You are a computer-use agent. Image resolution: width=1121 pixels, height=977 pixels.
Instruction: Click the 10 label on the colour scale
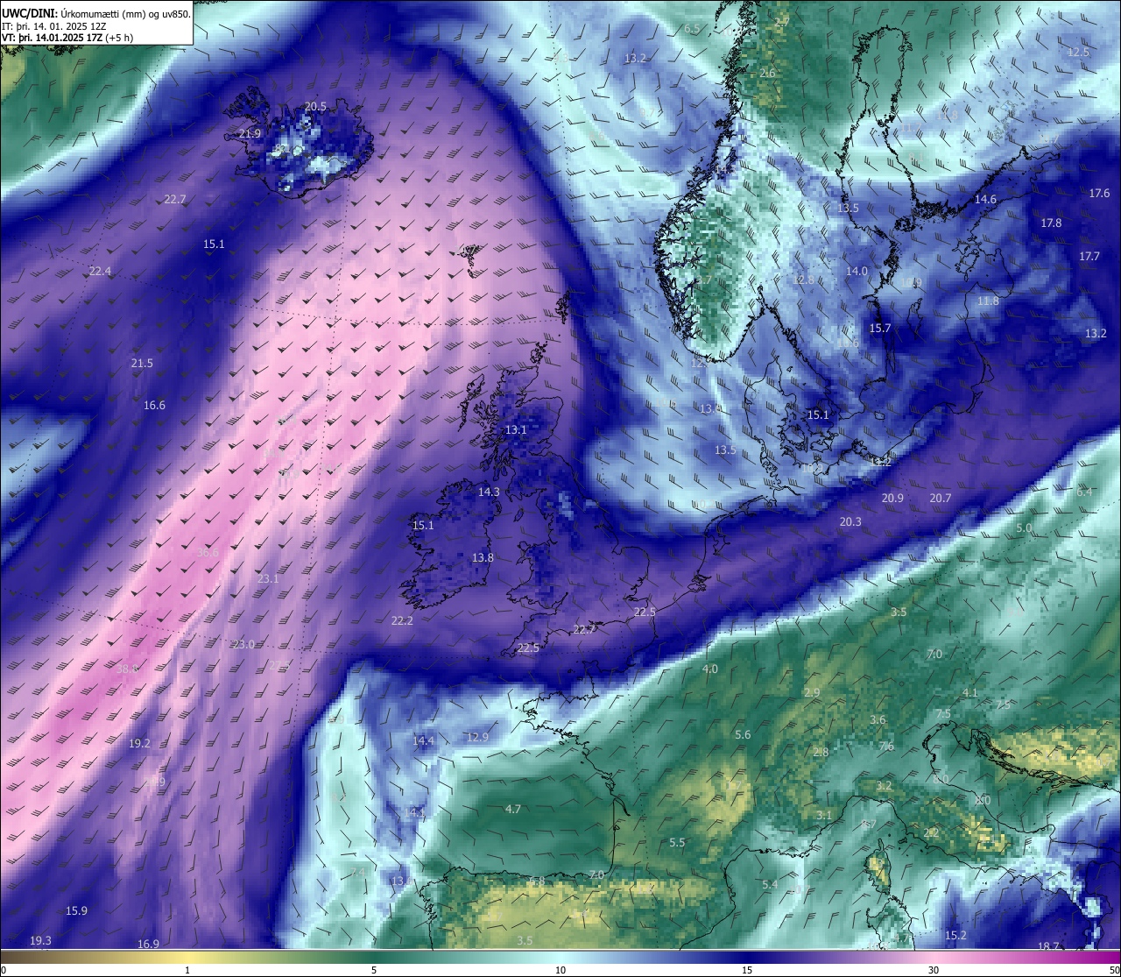point(560,969)
